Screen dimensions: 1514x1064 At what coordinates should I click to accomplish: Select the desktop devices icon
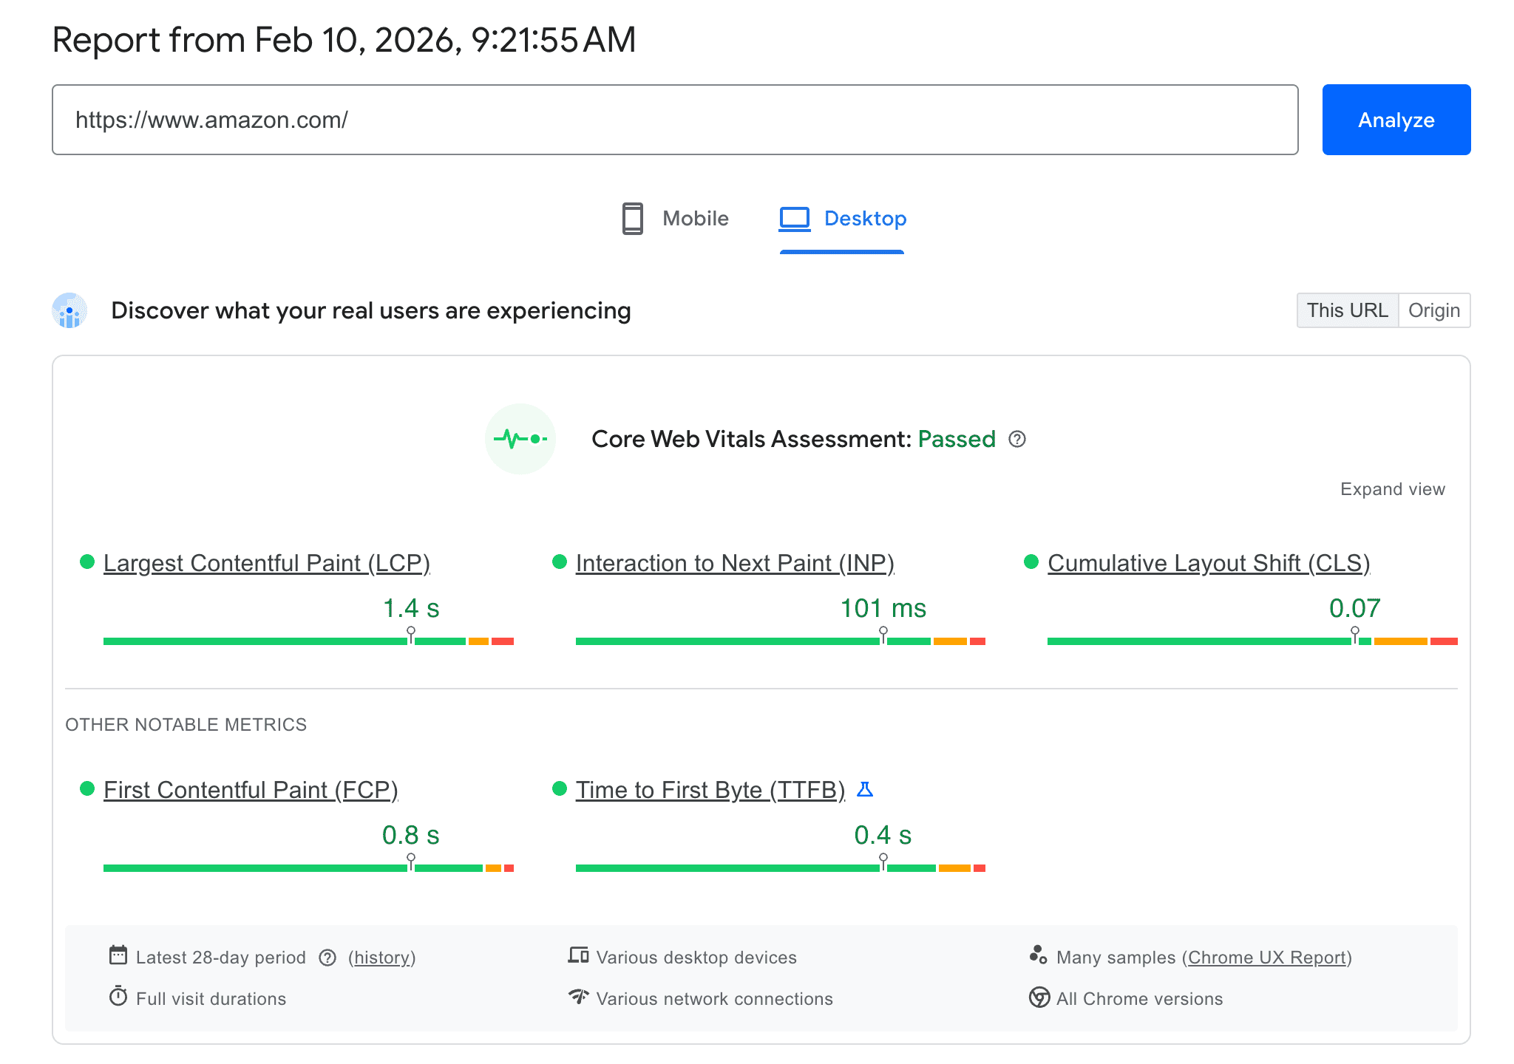coord(580,955)
